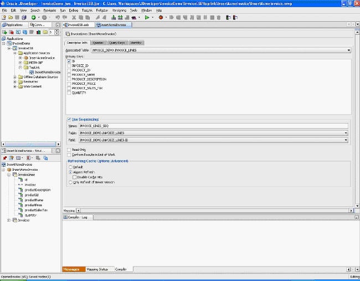Image resolution: width=360 pixels, height=281 pixels.
Task: Enable the Read Only checkbox
Action: [69, 150]
